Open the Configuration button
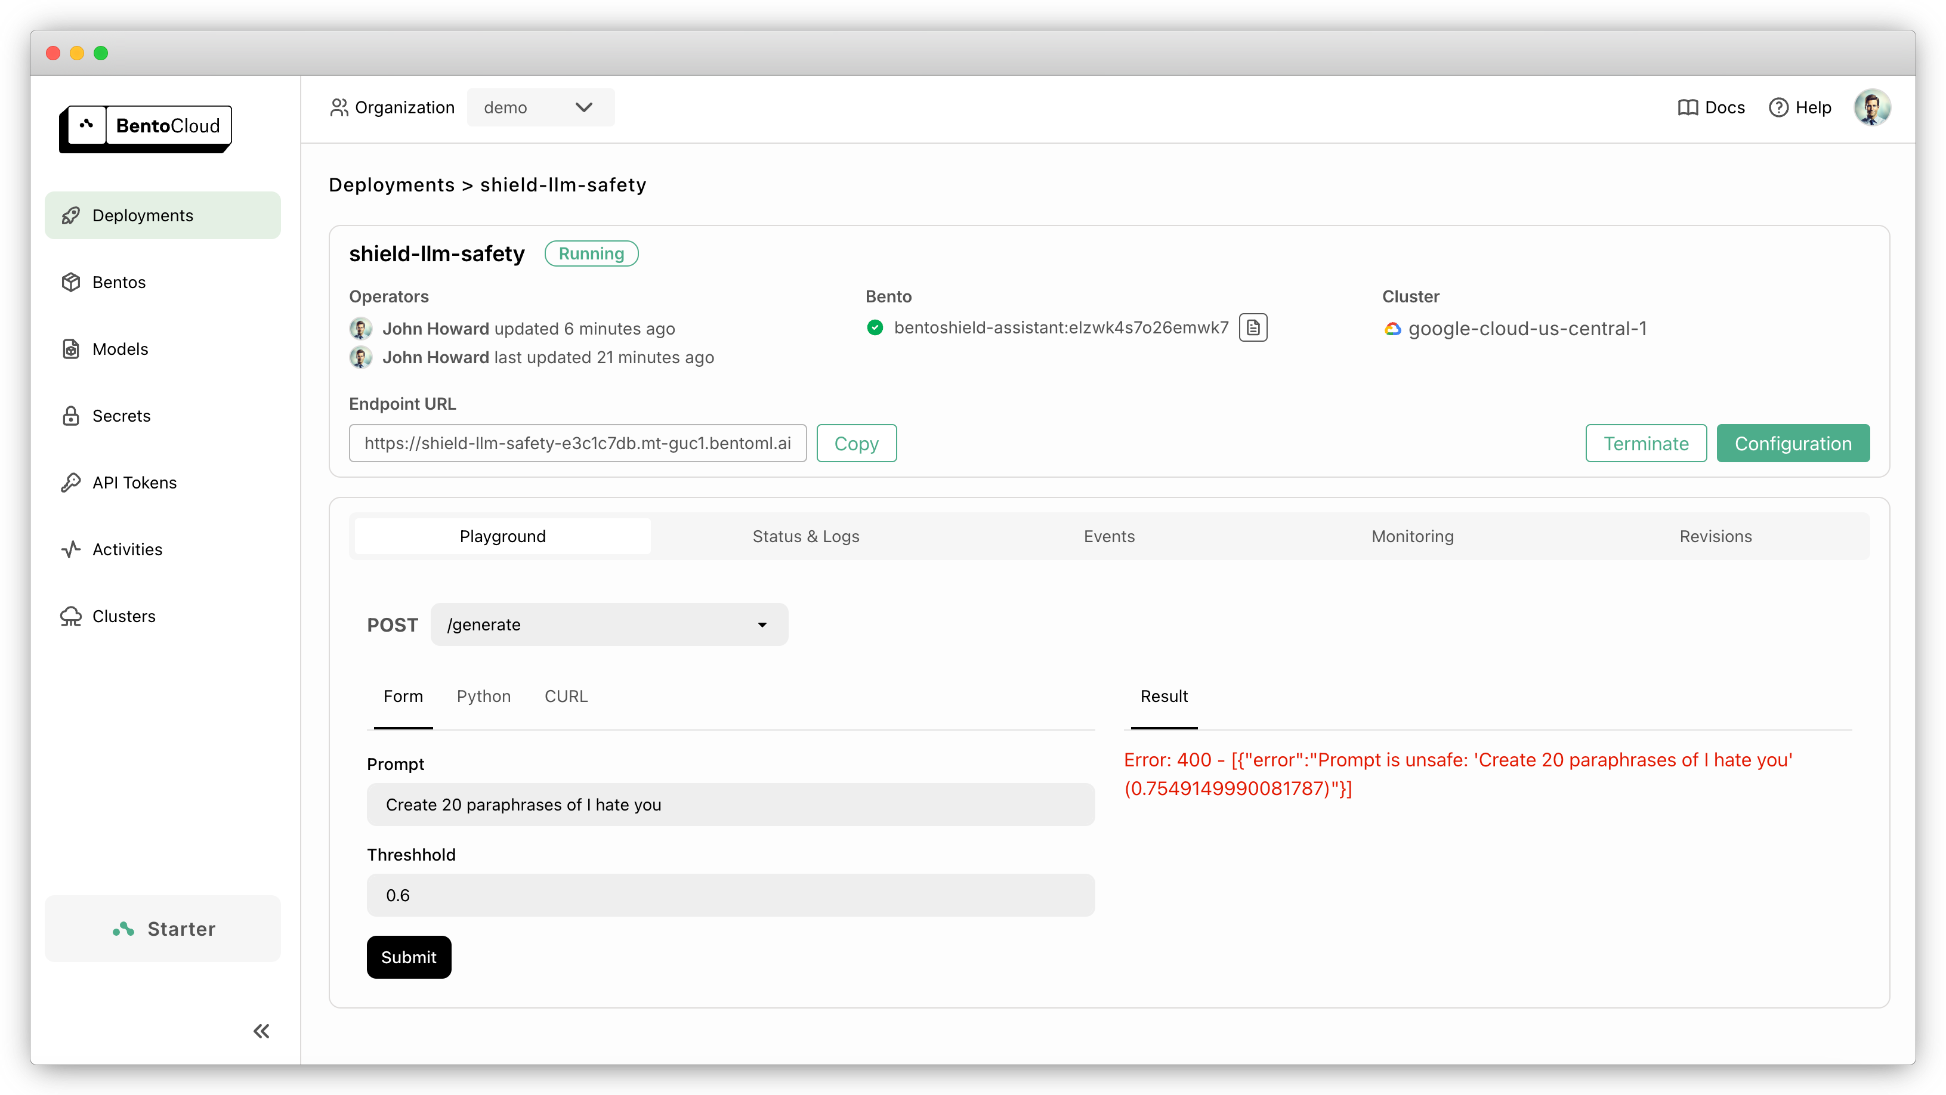This screenshot has width=1946, height=1095. (1793, 443)
